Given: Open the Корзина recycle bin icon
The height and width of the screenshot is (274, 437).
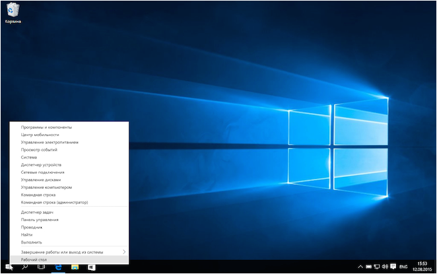Looking at the screenshot, I should tap(13, 13).
